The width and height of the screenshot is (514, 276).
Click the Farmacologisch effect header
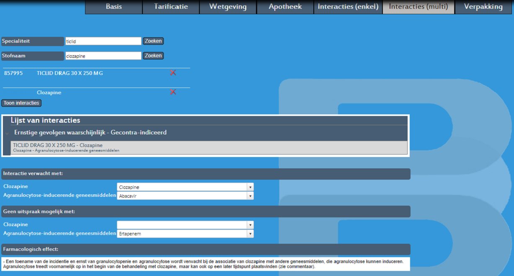click(206, 249)
